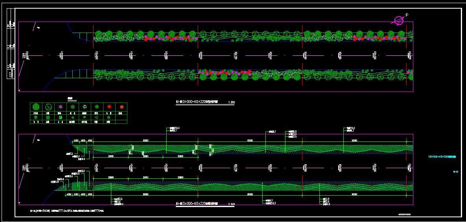Image resolution: width=466 pixels, height=222 pixels.
Task: Select the bright red shrub legend symbol
Action: 109,106
